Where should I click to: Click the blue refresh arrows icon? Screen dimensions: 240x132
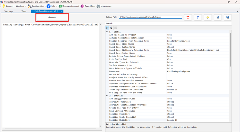[x=198, y=17]
